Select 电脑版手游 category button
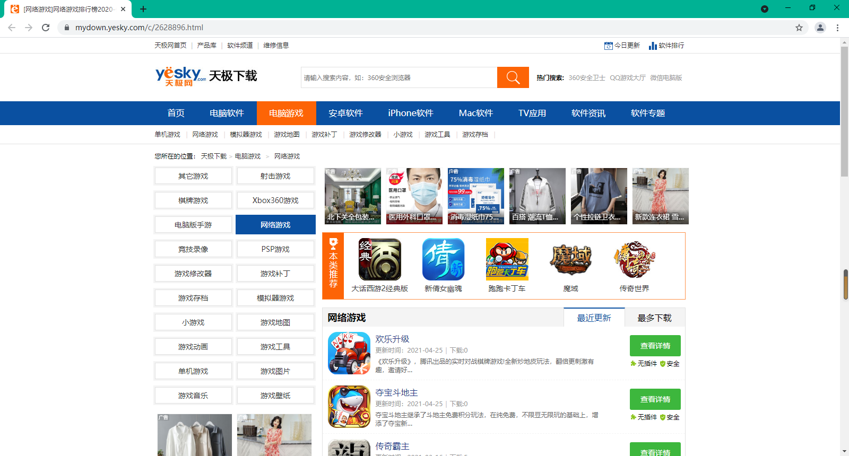This screenshot has width=849, height=456. point(193,225)
